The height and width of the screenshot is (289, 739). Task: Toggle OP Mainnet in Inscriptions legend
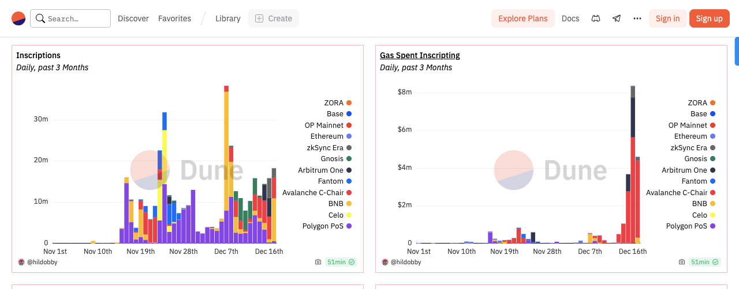(x=329, y=125)
